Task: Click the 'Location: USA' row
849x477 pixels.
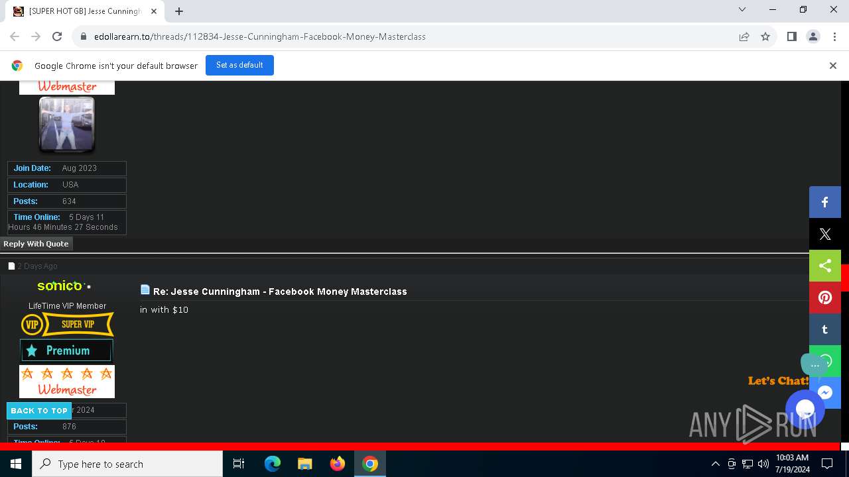Action: tap(67, 185)
